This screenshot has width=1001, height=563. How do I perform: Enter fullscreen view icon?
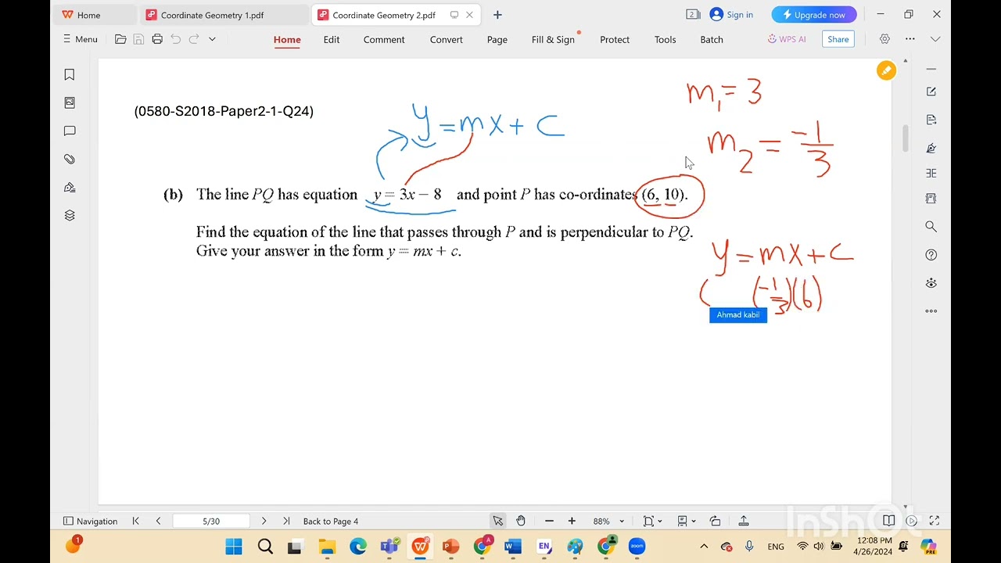point(934,521)
